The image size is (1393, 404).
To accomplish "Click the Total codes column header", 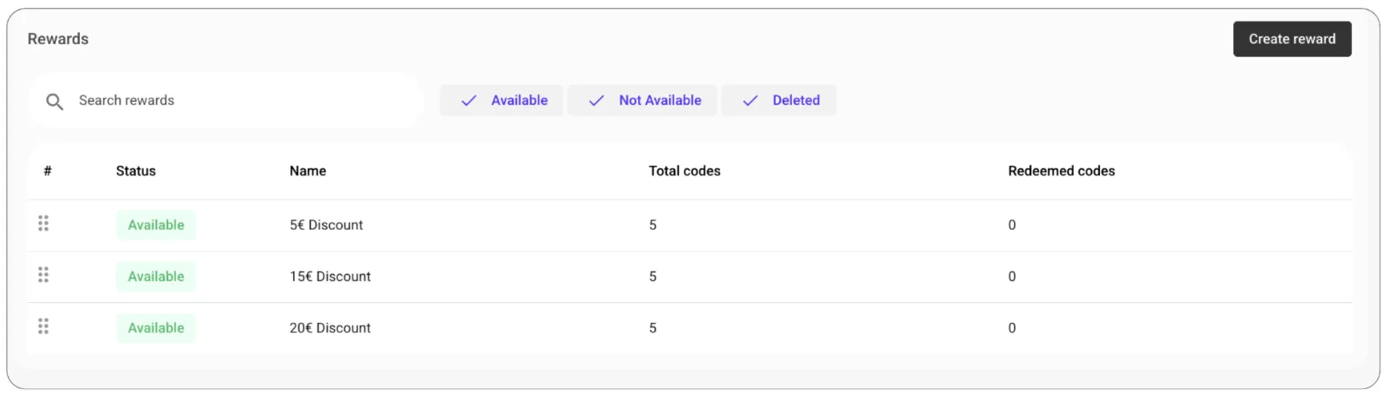I will pyautogui.click(x=685, y=171).
